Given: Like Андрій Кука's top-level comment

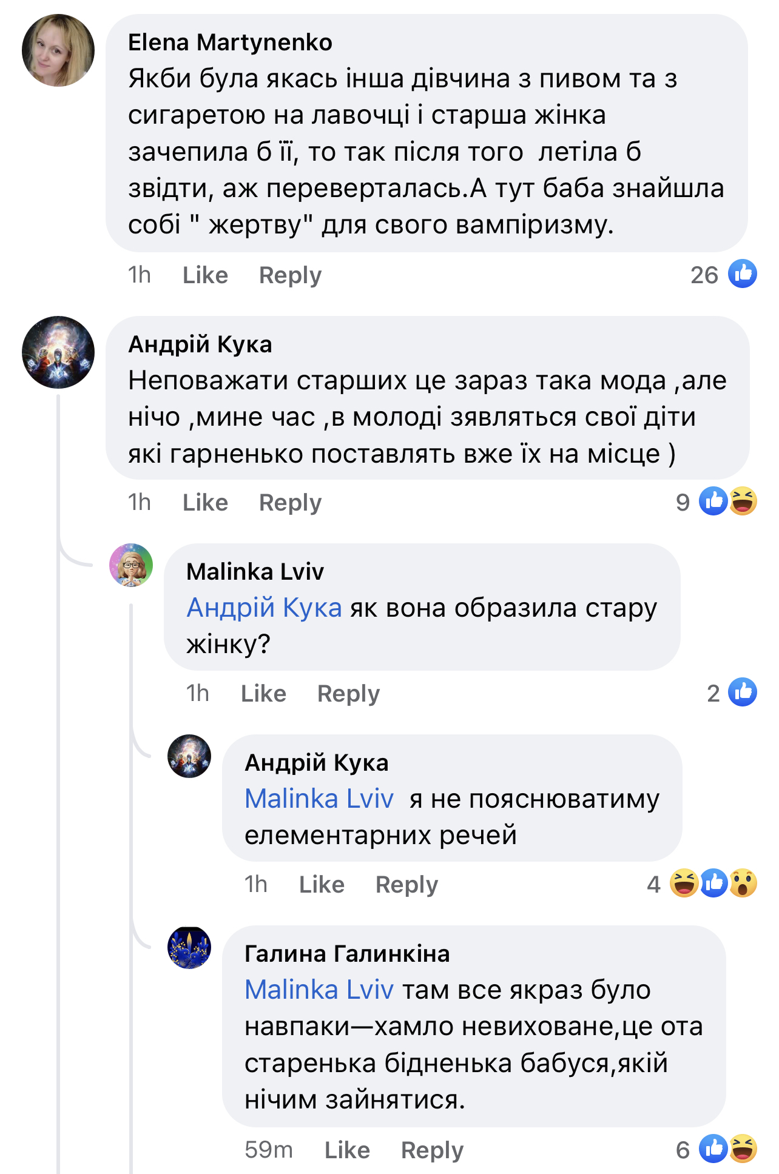Looking at the screenshot, I should pos(205,503).
